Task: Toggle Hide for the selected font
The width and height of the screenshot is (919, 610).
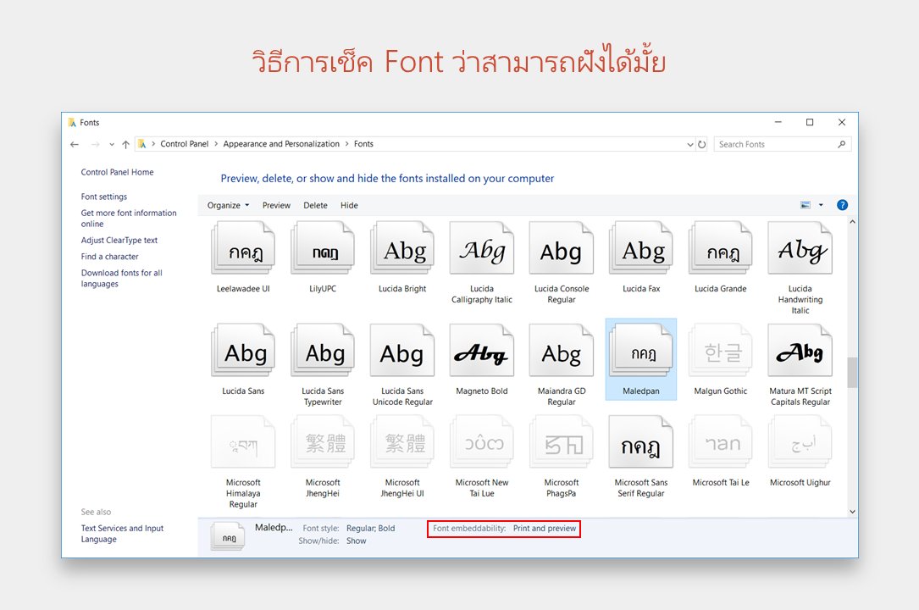Action: point(349,204)
